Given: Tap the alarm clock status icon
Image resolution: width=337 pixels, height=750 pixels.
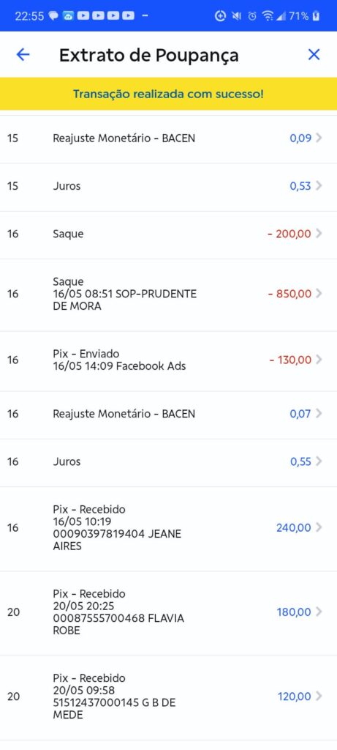Looking at the screenshot, I should (x=252, y=16).
